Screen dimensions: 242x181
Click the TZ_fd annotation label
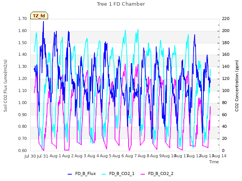coord(39,16)
